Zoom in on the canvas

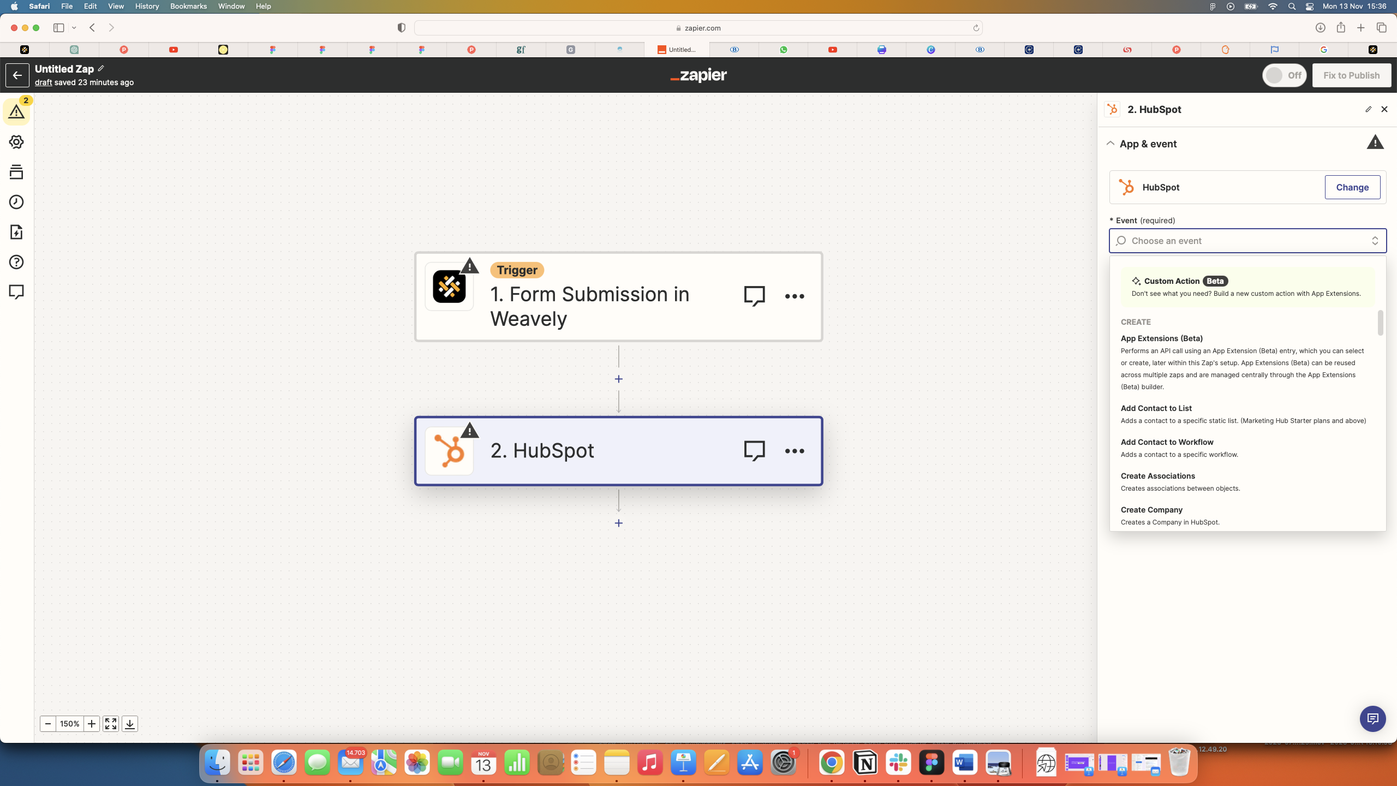(92, 724)
